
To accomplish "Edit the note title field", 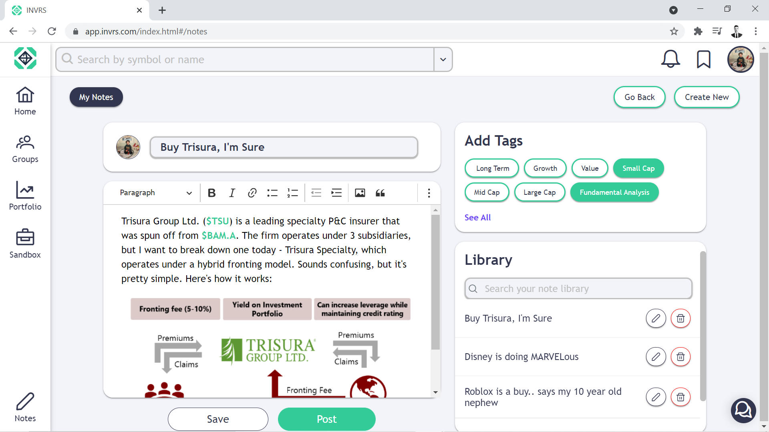I will [284, 147].
